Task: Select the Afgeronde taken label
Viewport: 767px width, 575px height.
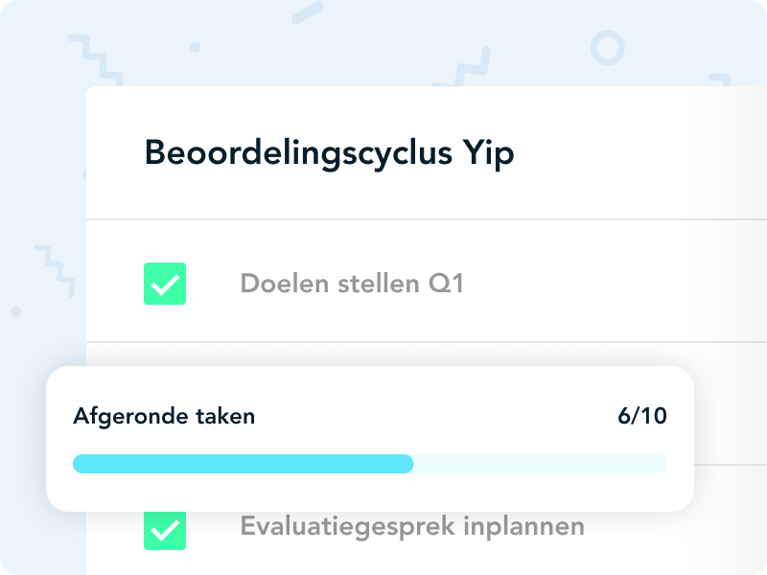Action: [x=164, y=417]
